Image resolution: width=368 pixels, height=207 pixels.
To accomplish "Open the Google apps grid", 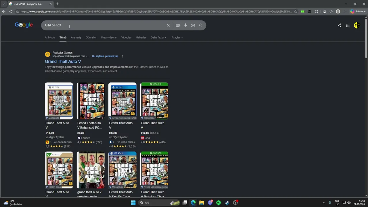I will [348, 25].
